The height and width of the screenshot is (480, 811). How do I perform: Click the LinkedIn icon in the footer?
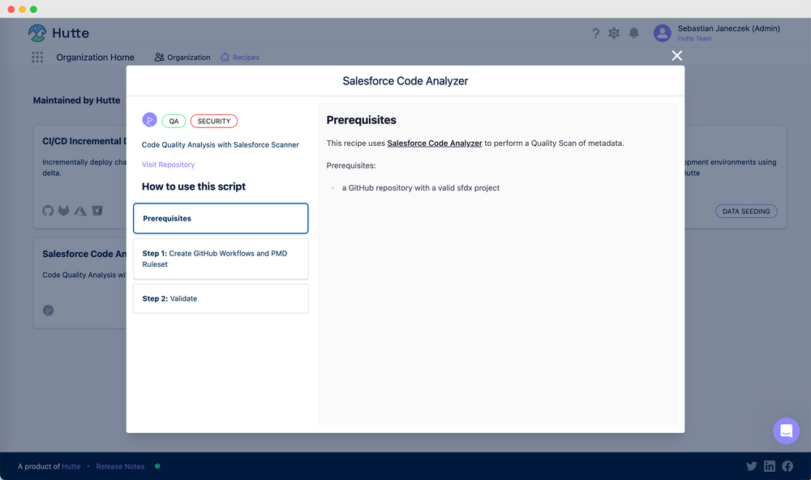[x=769, y=466]
